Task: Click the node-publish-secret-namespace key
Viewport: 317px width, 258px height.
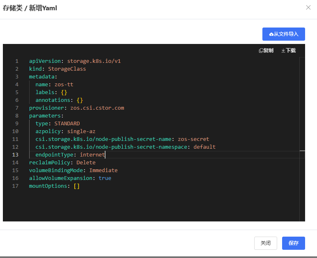Action: [x=111, y=147]
